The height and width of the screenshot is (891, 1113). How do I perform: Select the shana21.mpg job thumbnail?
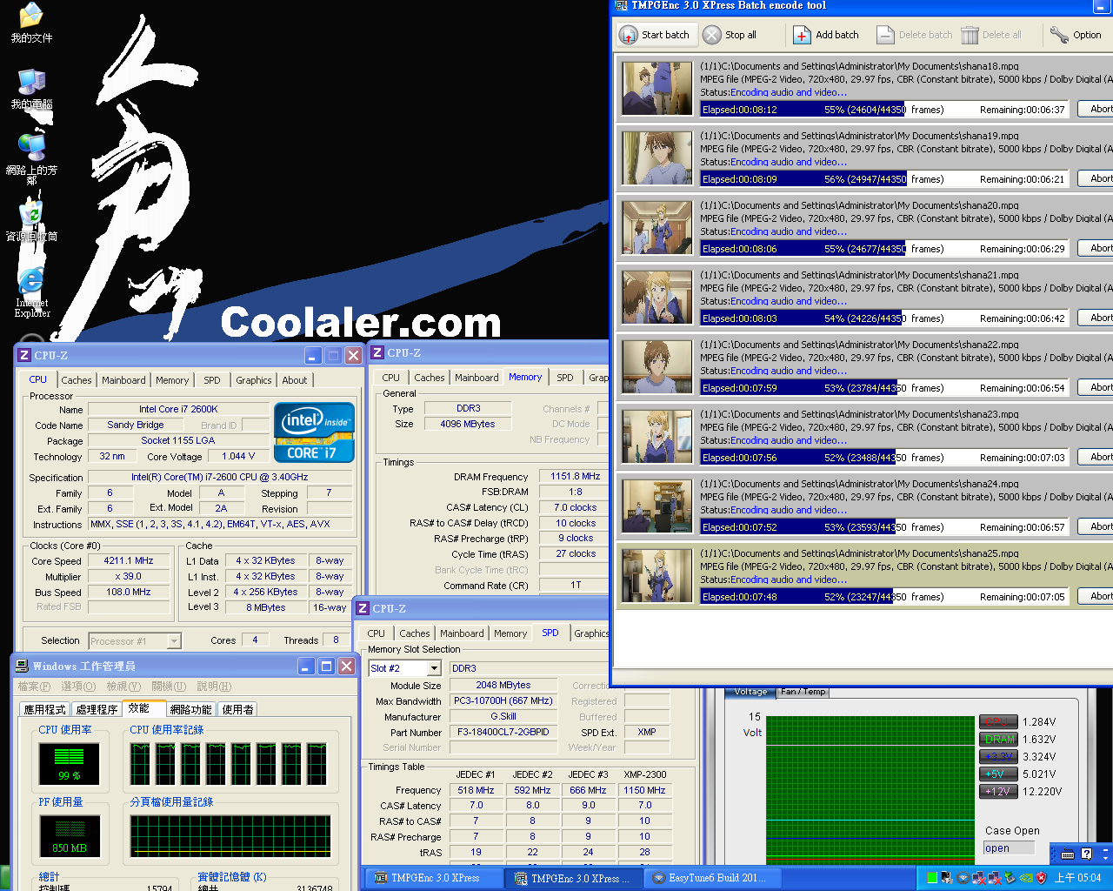[657, 298]
